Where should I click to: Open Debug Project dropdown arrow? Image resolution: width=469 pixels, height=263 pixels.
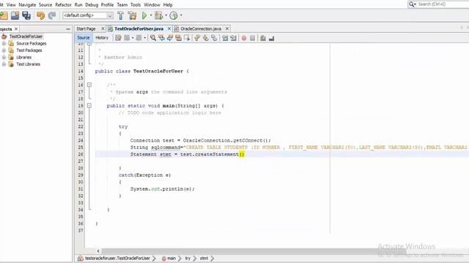pyautogui.click(x=166, y=15)
